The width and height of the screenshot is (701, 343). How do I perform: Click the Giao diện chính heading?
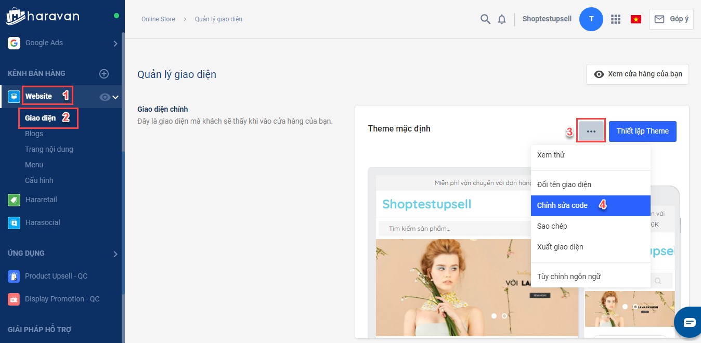[163, 109]
